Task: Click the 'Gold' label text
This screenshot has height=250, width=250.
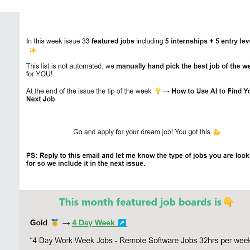Action: (39, 223)
